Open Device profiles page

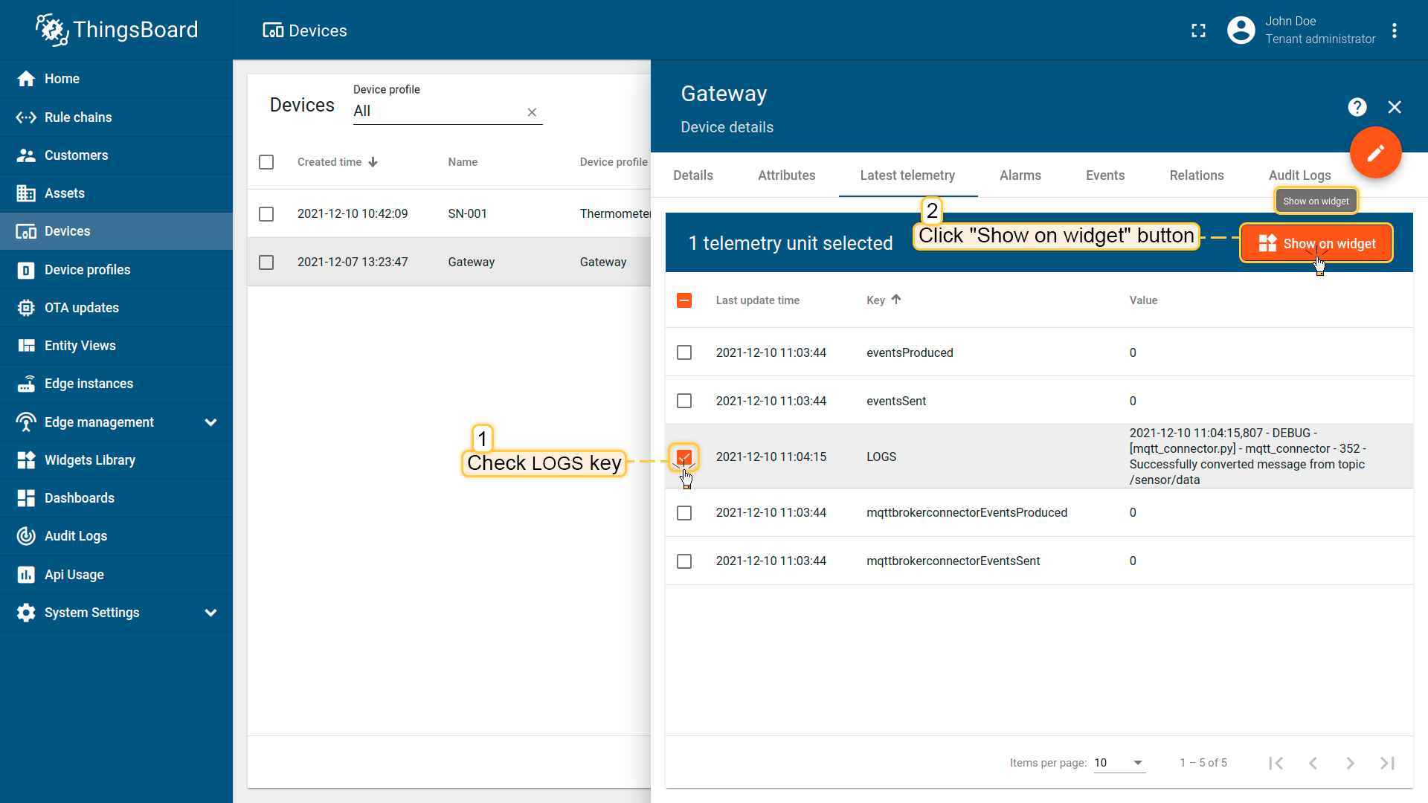[116, 270]
